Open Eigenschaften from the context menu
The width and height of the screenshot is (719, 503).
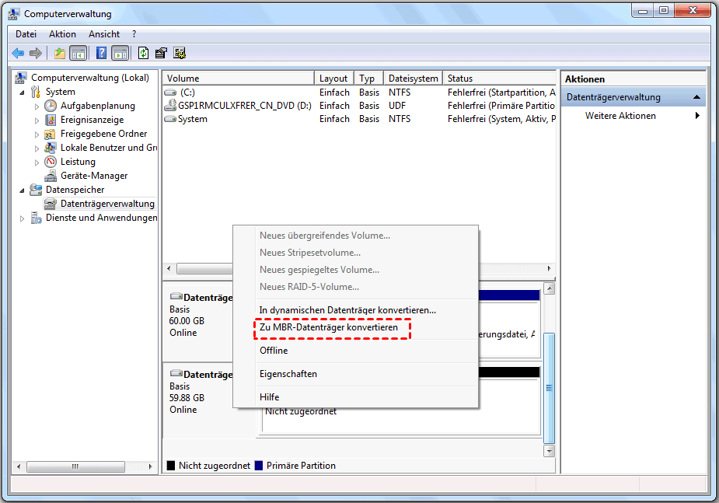click(288, 374)
